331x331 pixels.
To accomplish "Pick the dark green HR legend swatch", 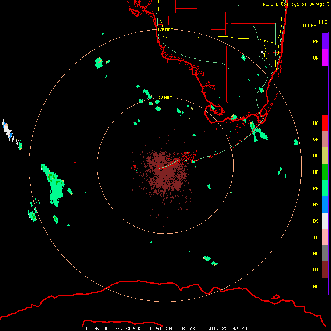I will click(x=325, y=172).
